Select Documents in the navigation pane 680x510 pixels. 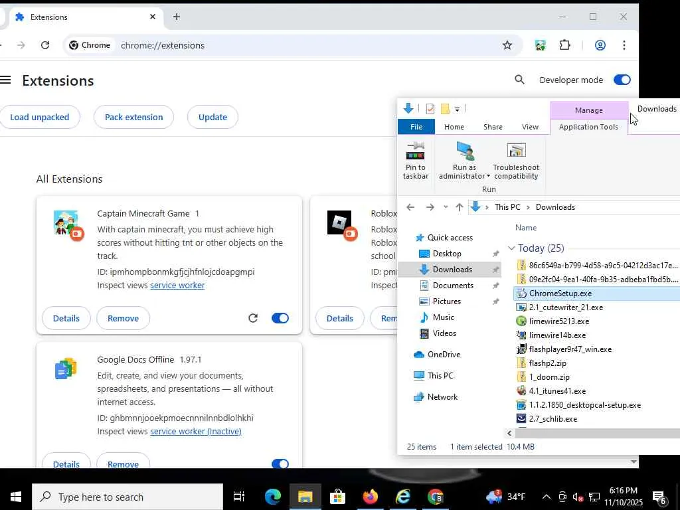point(453,286)
